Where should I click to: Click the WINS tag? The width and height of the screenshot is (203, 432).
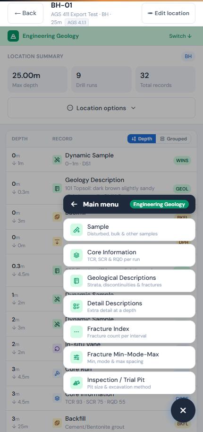point(182,160)
